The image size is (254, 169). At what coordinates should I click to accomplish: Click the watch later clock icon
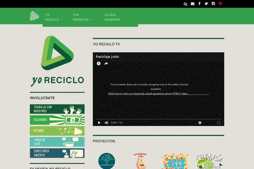click(x=99, y=63)
